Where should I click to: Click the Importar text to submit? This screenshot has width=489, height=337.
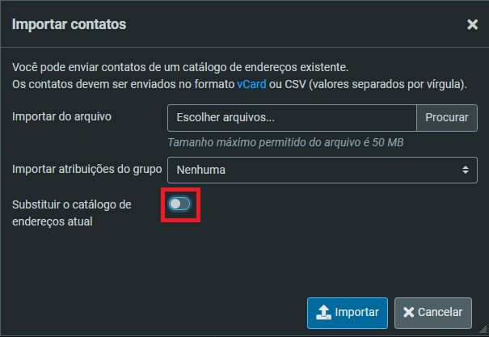pos(357,312)
